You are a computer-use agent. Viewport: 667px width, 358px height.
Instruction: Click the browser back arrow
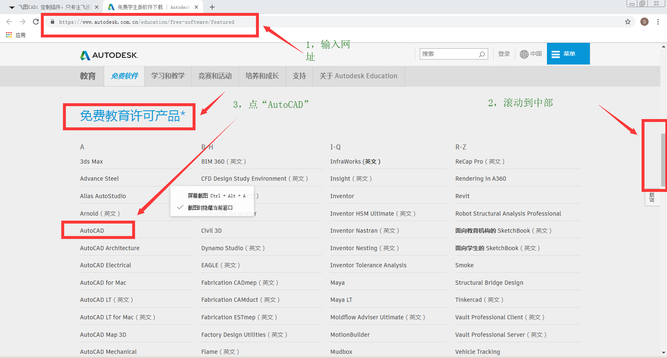9,22
